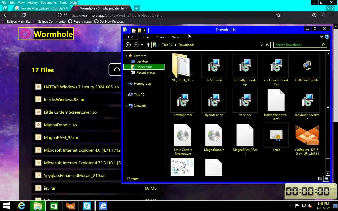Bookmark this page with the star
Screen dimensions: 338x211
(x=278, y=15)
